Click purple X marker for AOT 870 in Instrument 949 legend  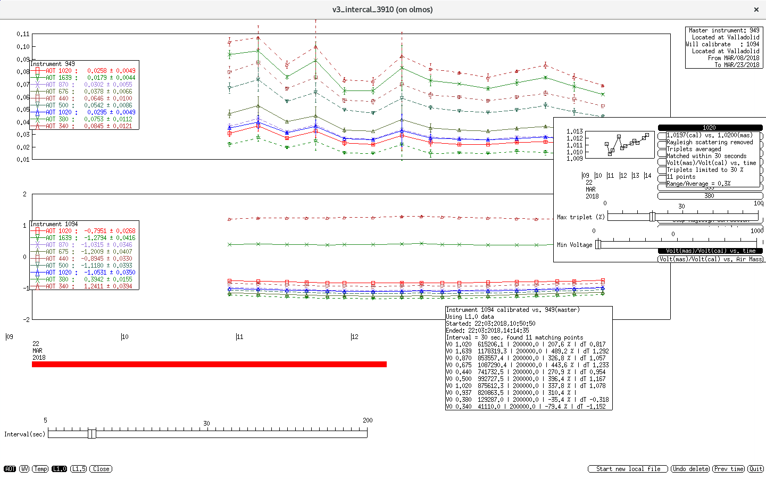[37, 85]
